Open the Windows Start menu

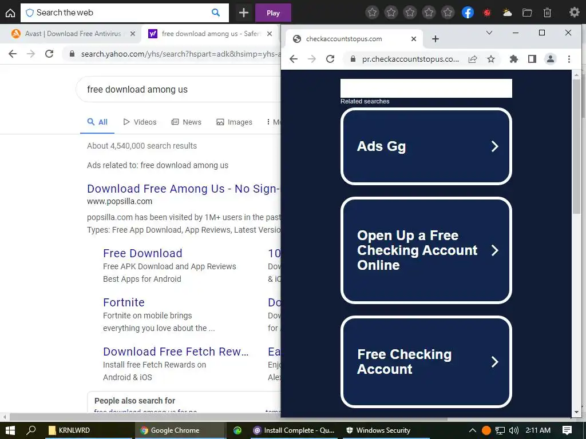click(x=10, y=430)
